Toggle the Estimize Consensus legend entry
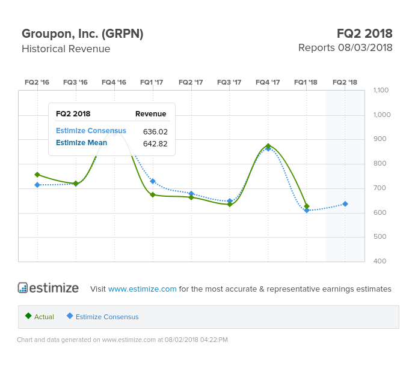The height and width of the screenshot is (372, 412). 102,316
